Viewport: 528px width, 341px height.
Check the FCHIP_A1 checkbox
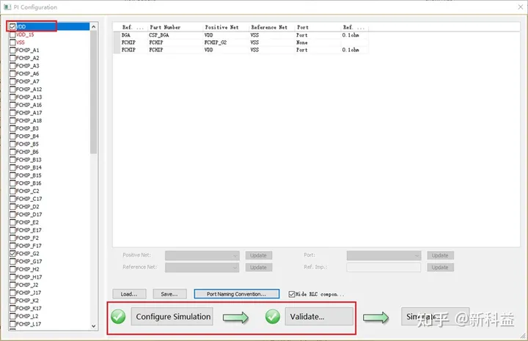point(12,50)
